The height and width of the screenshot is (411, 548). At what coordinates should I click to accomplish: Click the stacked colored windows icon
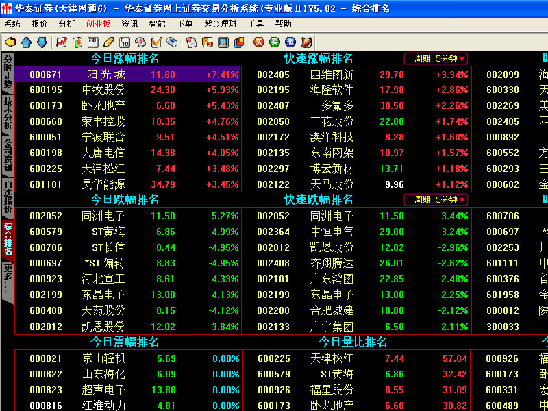point(239,42)
